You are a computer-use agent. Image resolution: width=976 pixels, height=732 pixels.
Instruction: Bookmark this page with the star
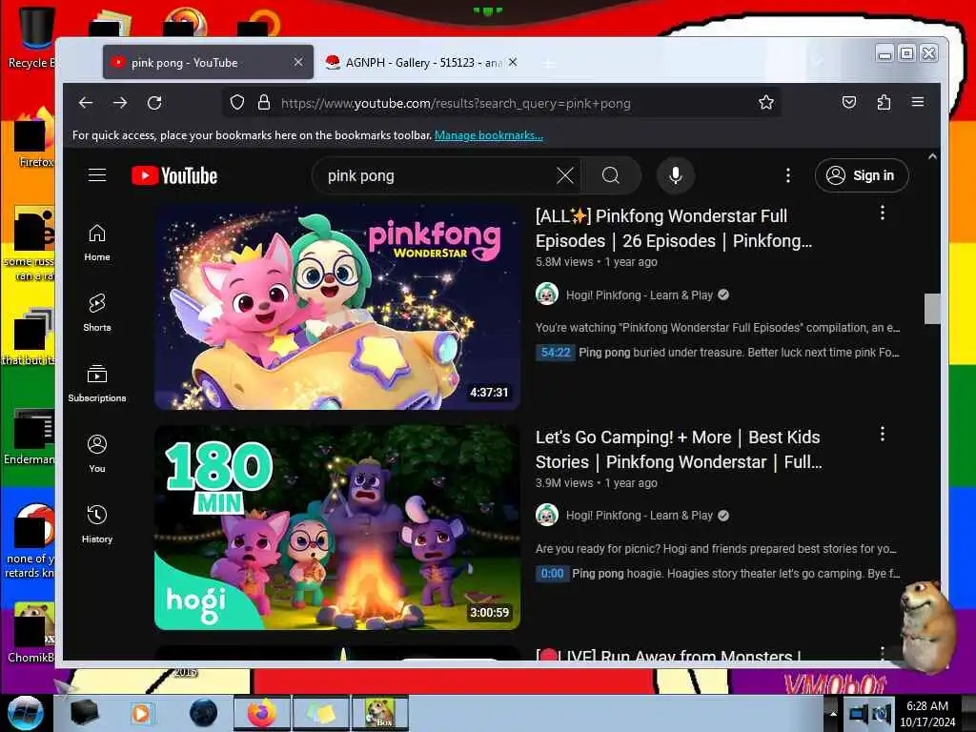[x=766, y=103]
